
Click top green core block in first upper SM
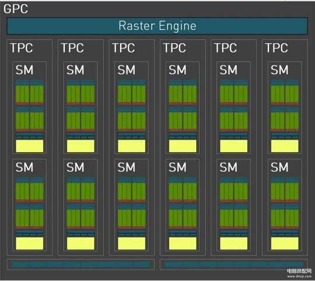30,94
